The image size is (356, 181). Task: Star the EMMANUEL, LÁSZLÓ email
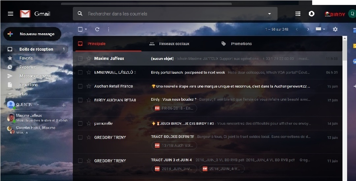(89, 72)
